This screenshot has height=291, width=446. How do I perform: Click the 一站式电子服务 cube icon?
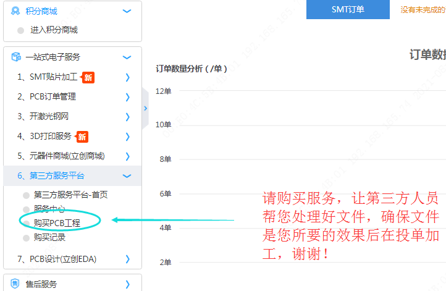pyautogui.click(x=15, y=57)
